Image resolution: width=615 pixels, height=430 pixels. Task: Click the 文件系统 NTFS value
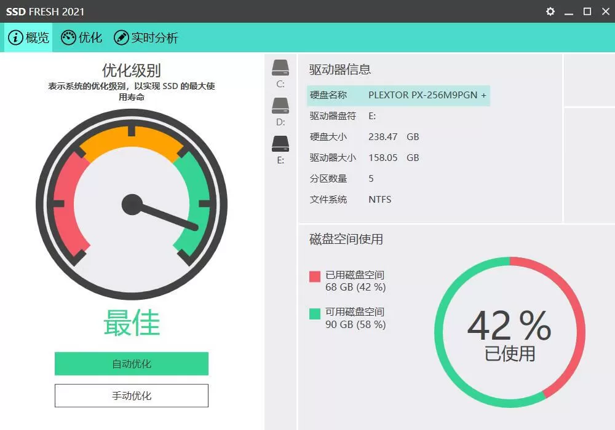tap(379, 199)
